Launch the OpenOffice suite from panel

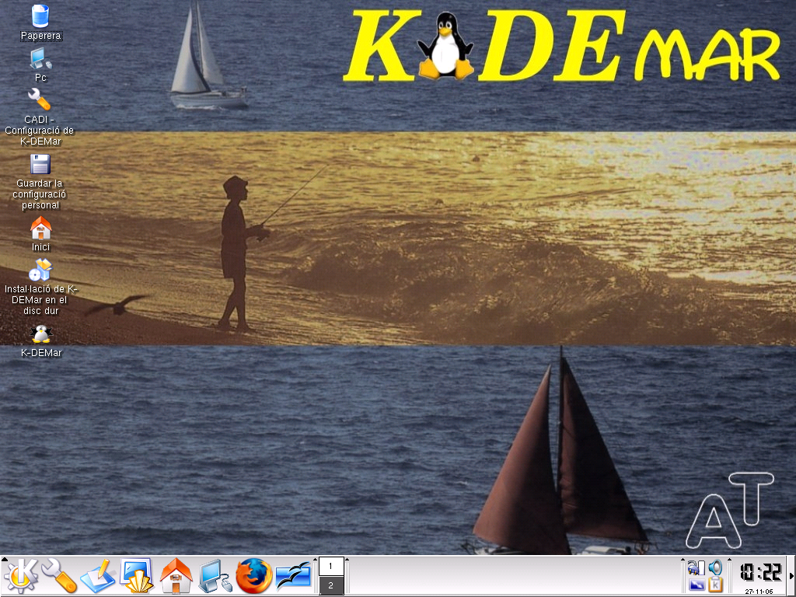click(x=293, y=576)
